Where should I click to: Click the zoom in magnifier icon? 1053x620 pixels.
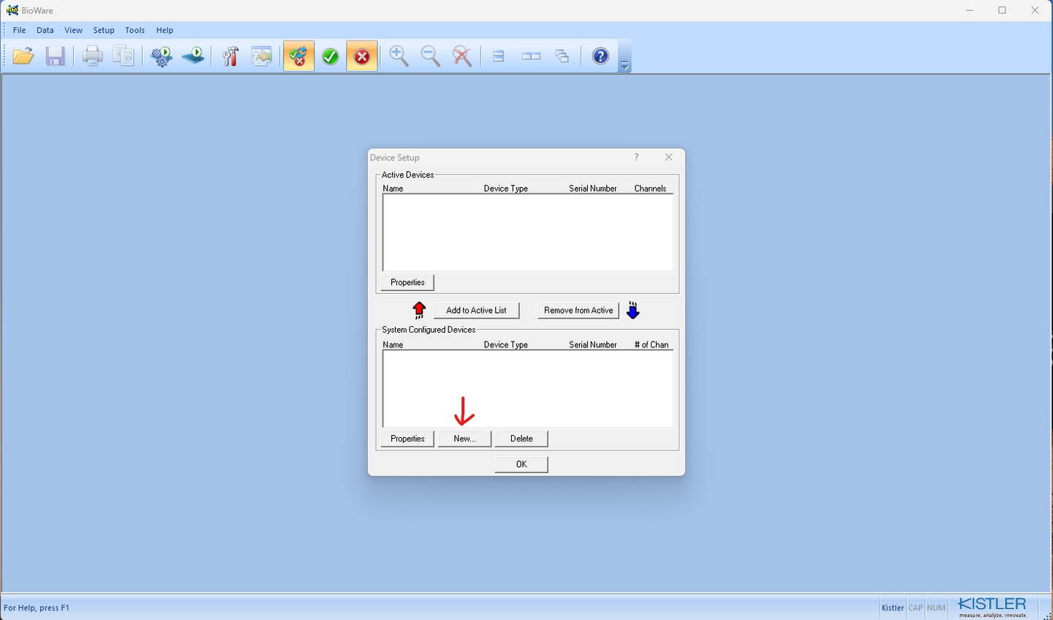click(399, 56)
